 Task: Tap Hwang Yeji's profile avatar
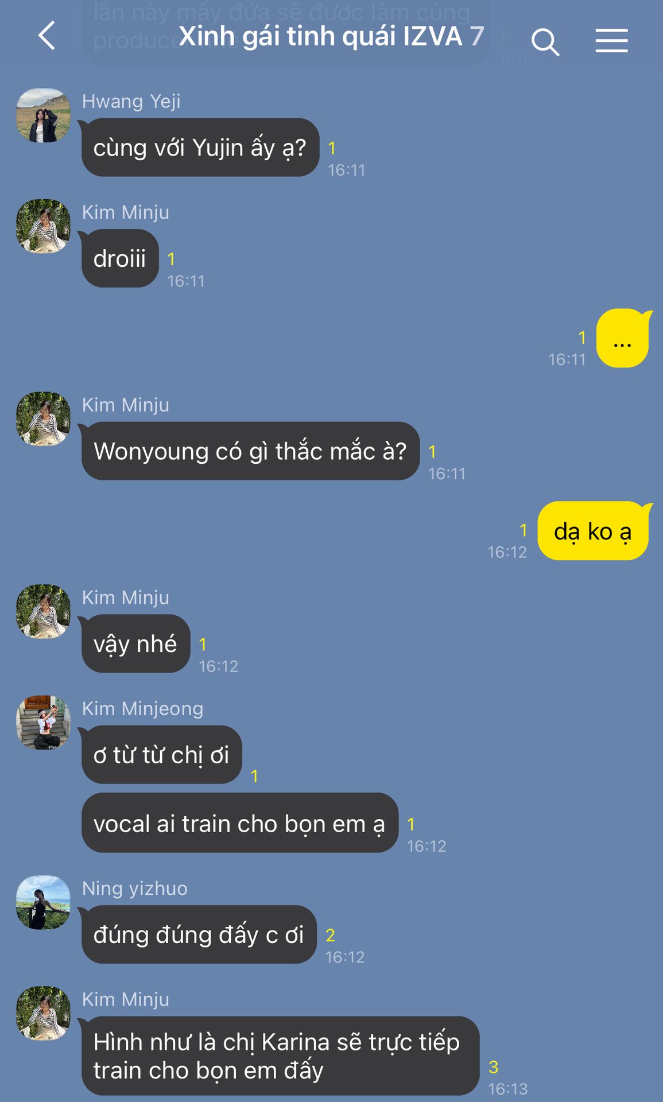click(x=43, y=115)
